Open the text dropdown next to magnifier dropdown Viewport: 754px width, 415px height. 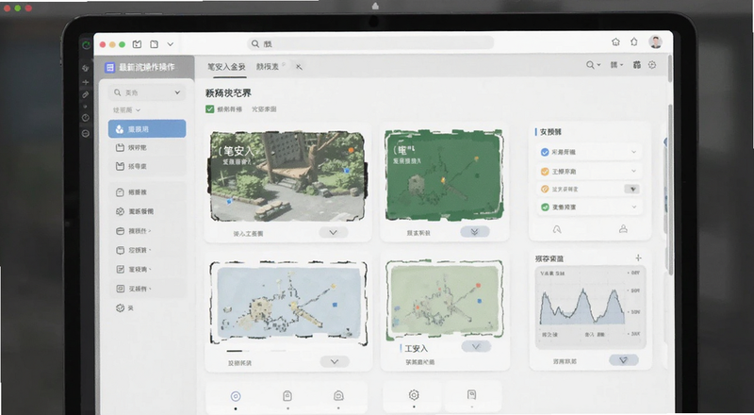[616, 64]
